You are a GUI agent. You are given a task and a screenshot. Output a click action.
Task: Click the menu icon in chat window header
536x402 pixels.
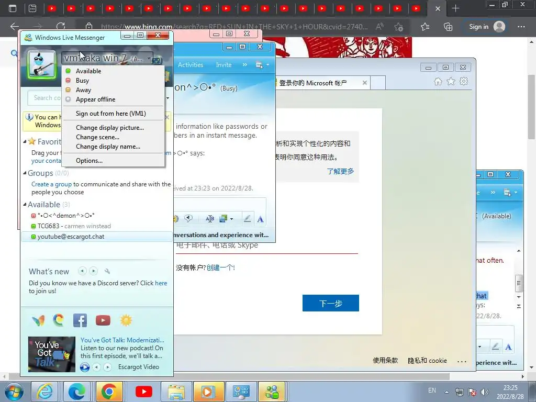259,65
